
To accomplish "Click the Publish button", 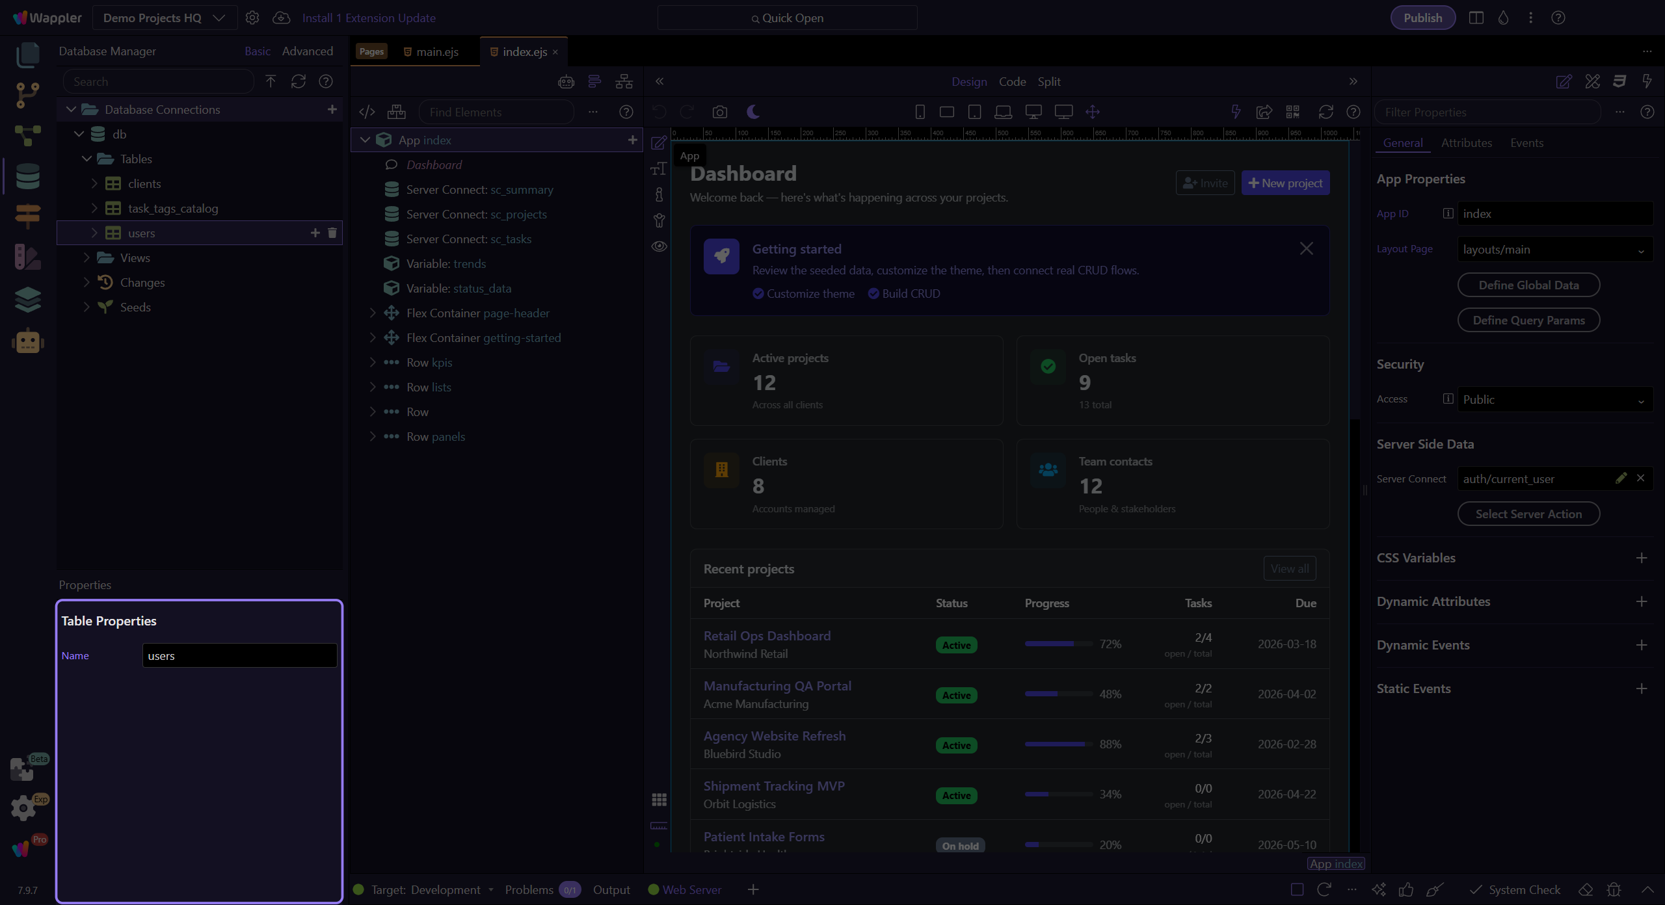I will pyautogui.click(x=1422, y=18).
